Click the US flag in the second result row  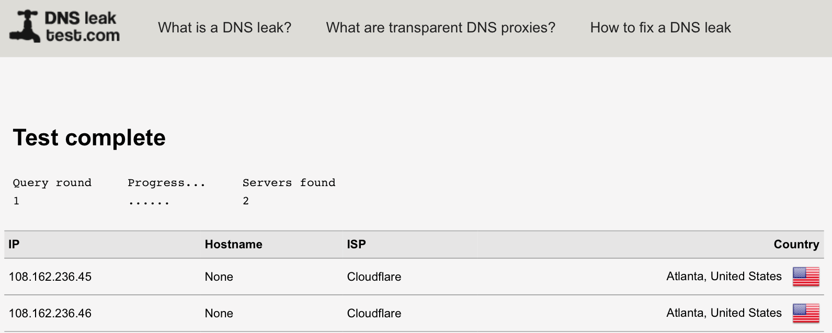pyautogui.click(x=806, y=313)
